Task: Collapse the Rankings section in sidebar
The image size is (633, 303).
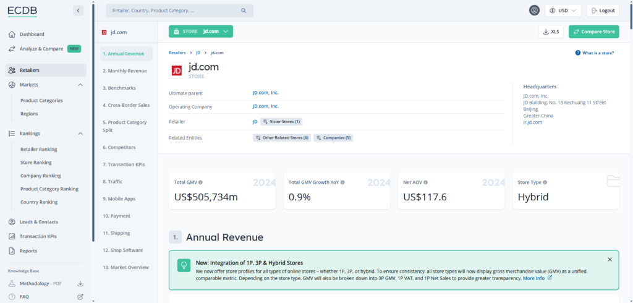Action: tap(80, 134)
